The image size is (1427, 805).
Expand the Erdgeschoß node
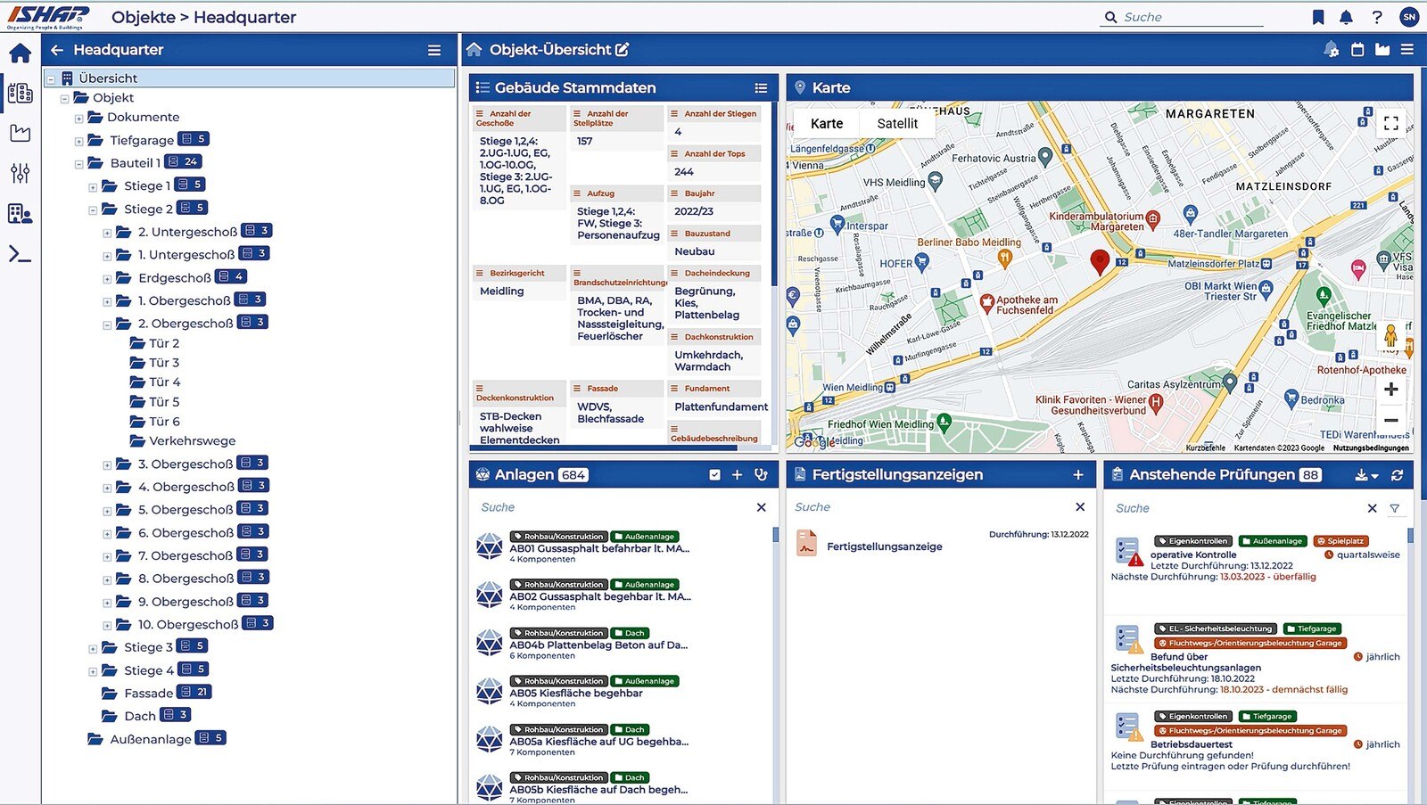(x=107, y=279)
